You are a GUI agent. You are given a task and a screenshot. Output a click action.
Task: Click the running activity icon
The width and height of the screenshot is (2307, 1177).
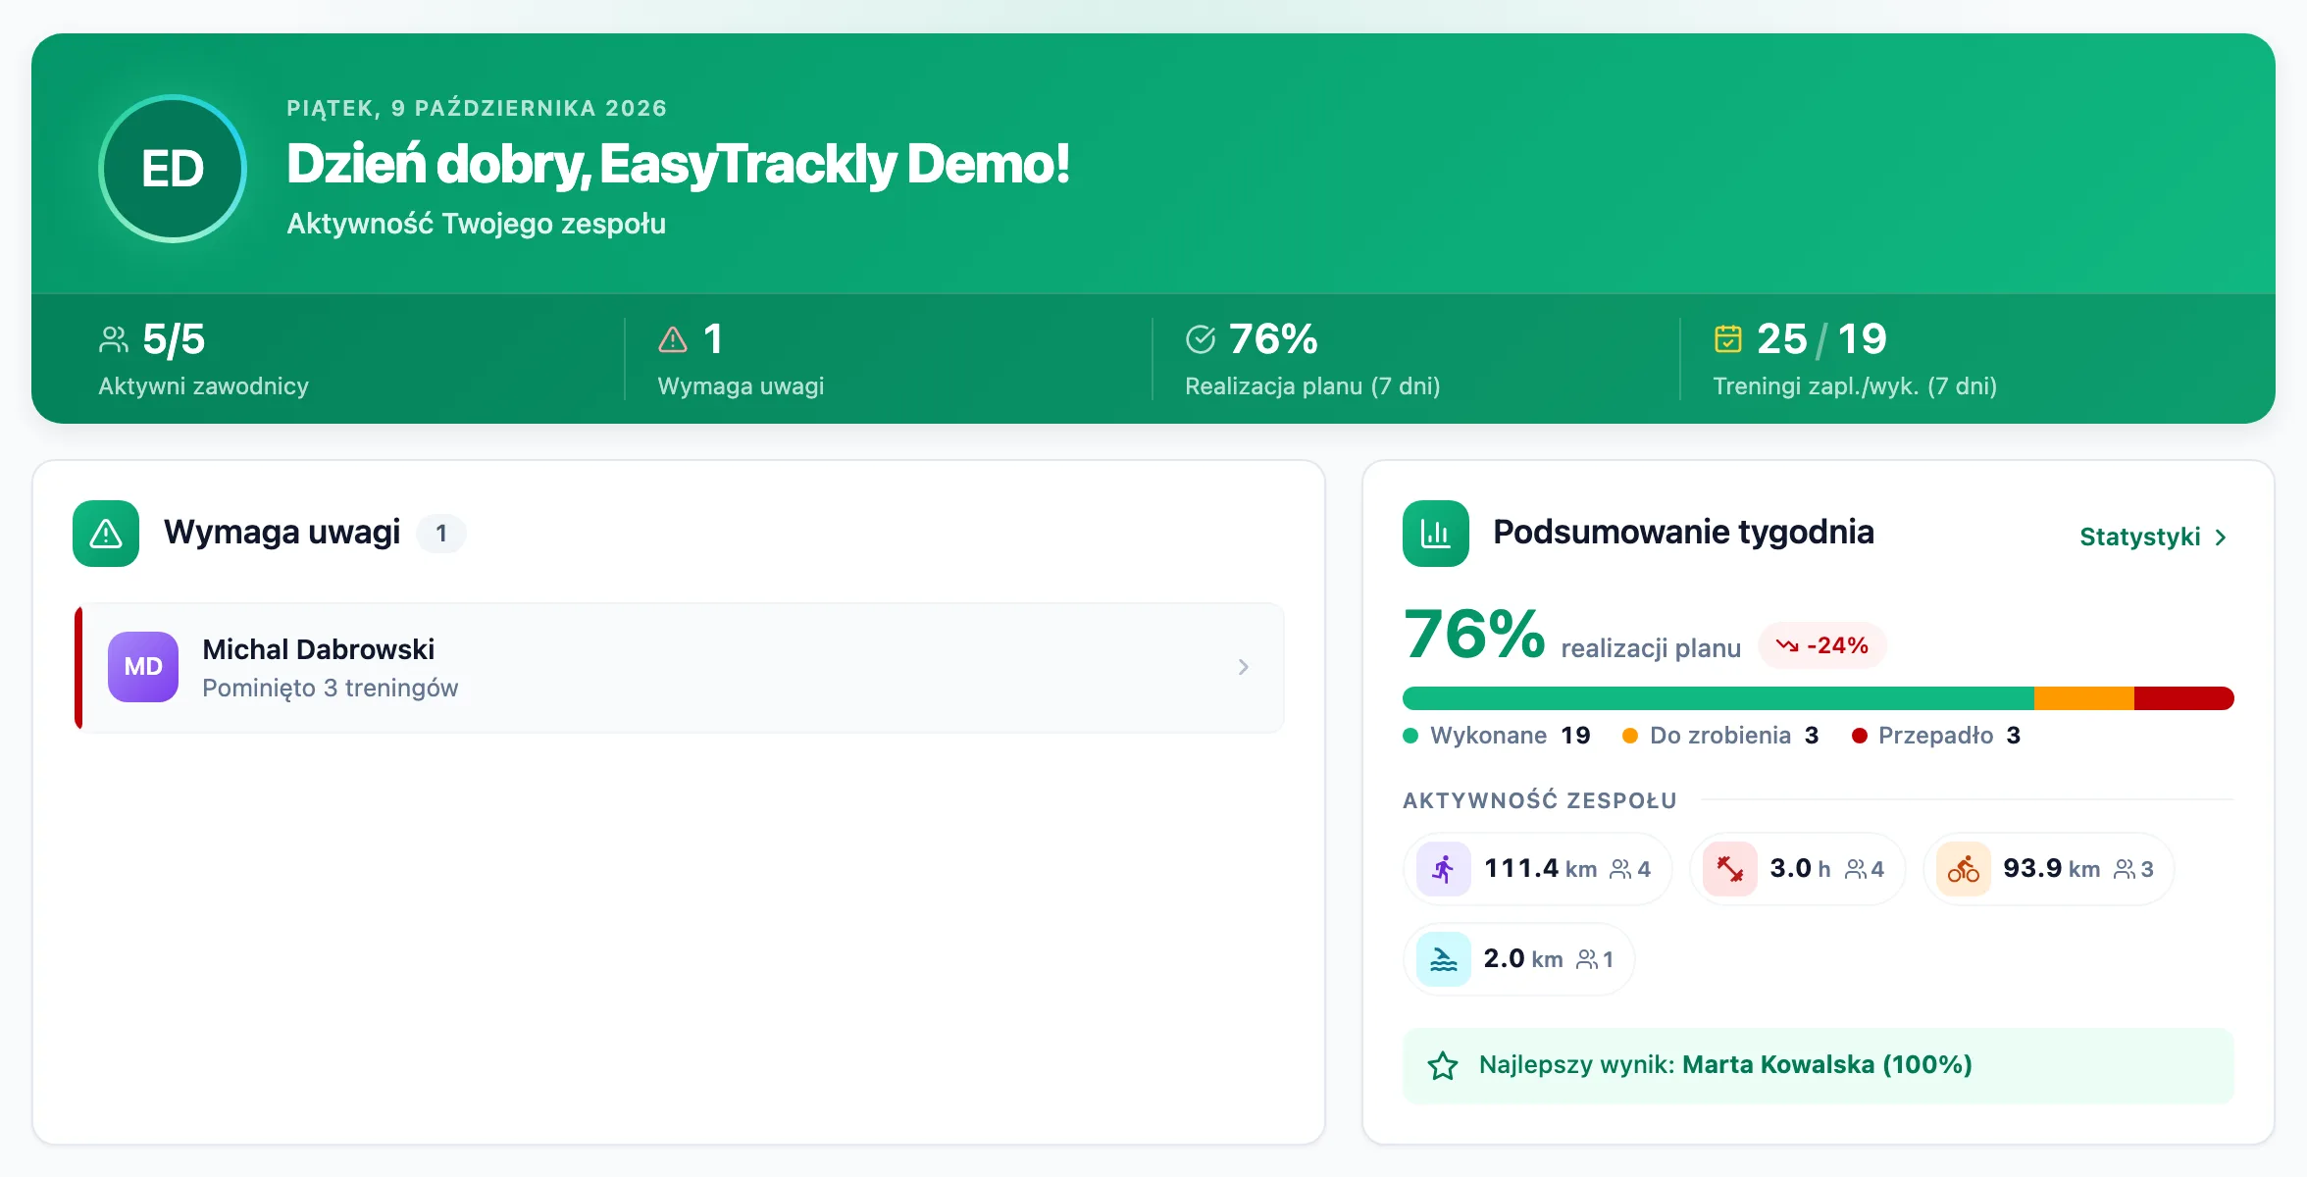1444,869
